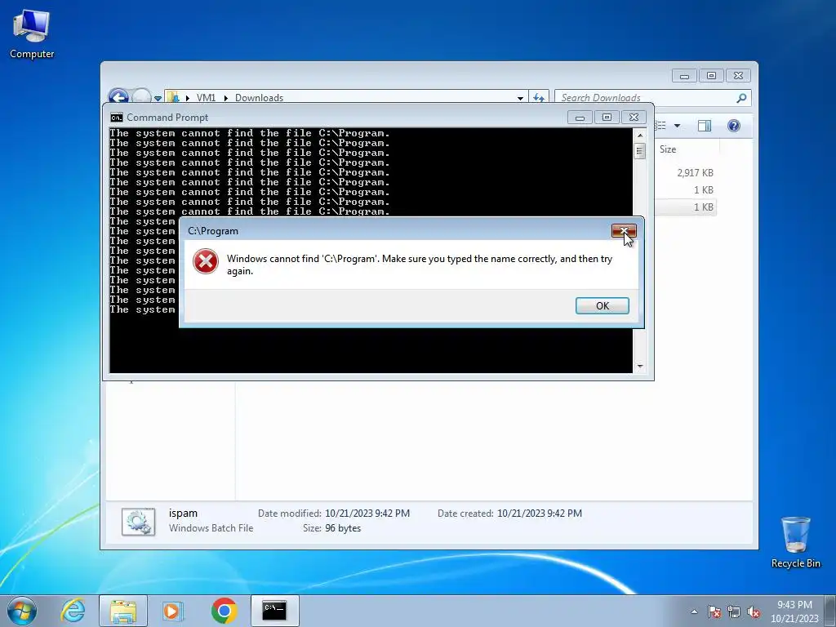Refresh the Downloads folder view
The image size is (836, 627).
539,98
